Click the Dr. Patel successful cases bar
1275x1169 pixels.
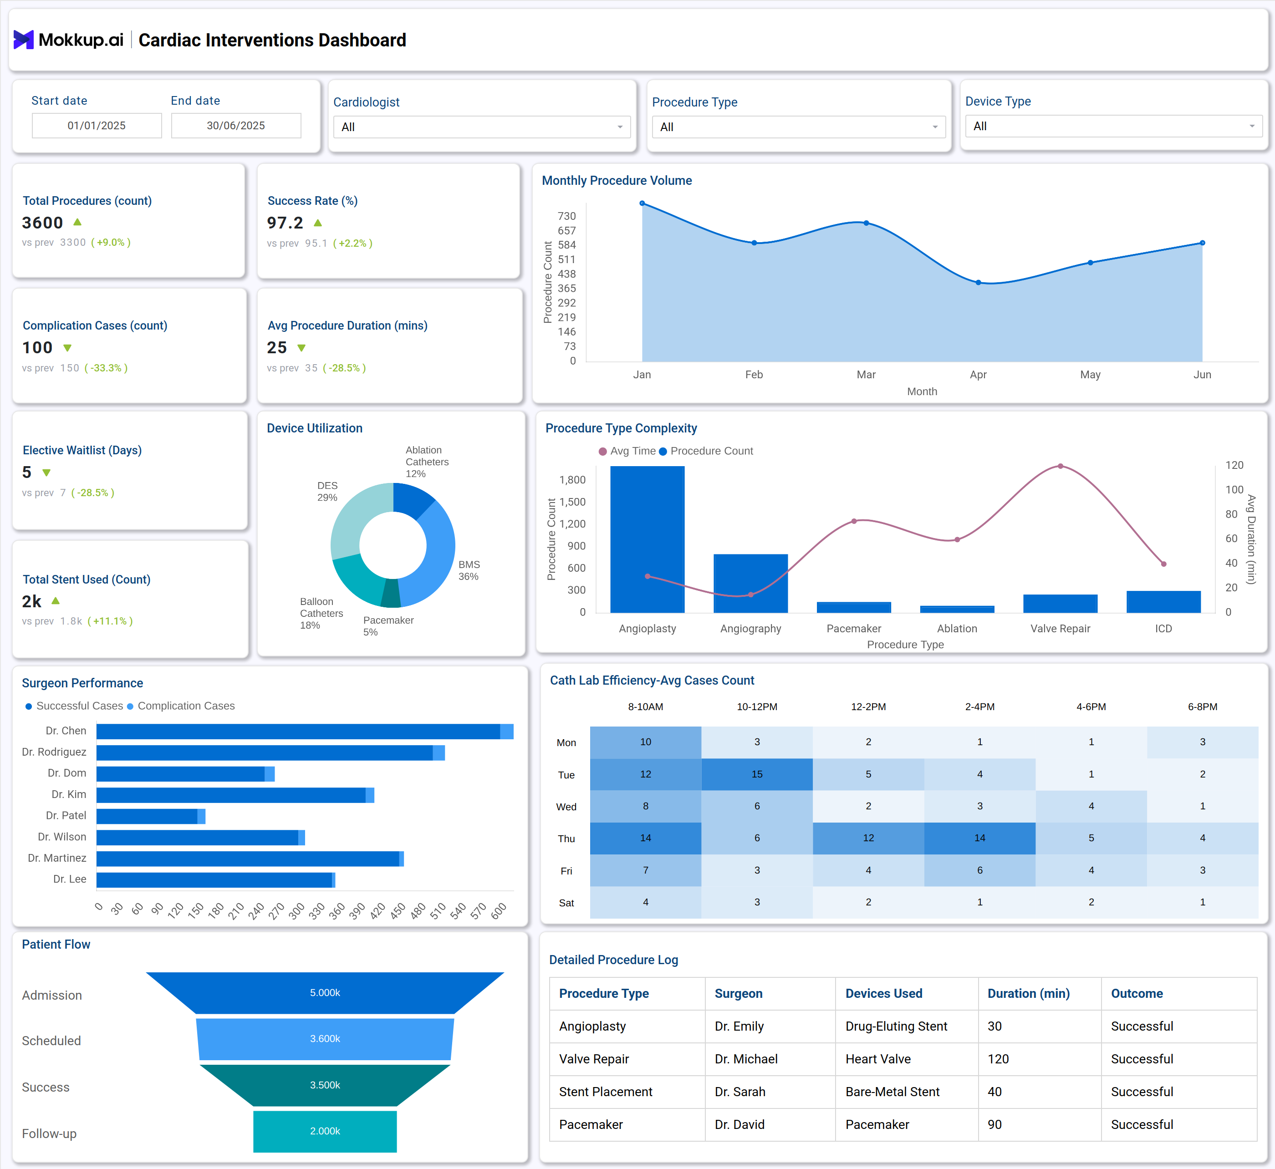coord(147,817)
